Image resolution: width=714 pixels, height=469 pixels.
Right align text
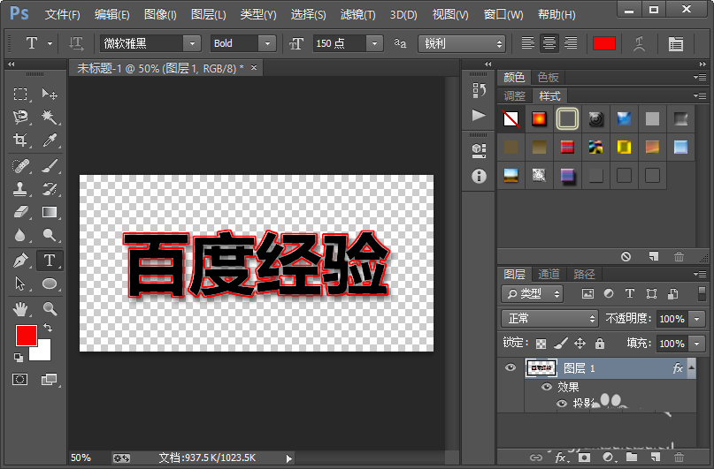pyautogui.click(x=571, y=43)
